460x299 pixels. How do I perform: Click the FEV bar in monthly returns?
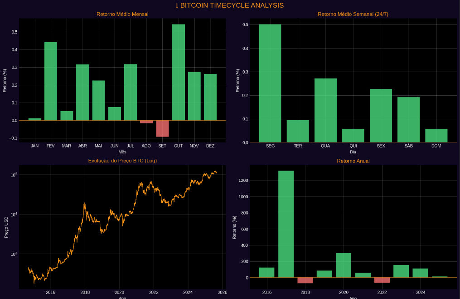(x=51, y=82)
